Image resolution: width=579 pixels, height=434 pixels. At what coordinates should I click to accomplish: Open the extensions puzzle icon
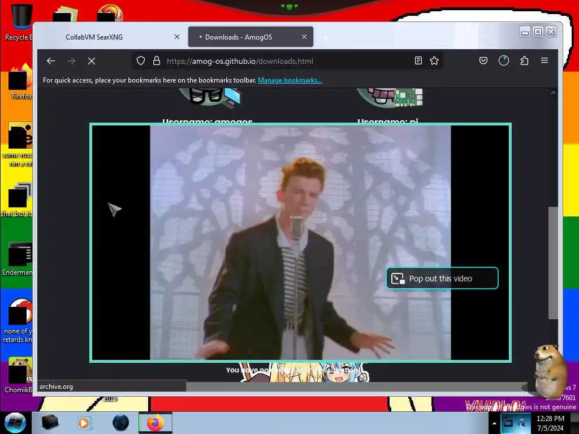524,60
